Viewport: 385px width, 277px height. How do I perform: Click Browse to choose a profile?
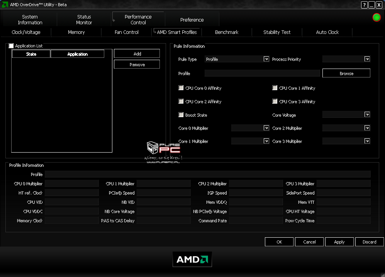click(x=346, y=73)
